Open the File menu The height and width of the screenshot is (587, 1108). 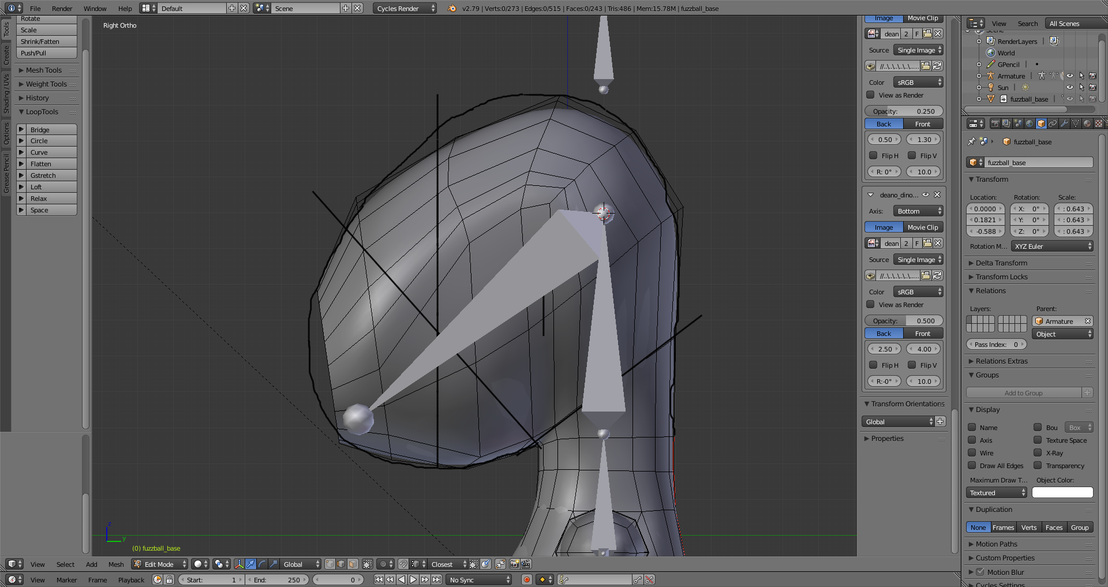tap(35, 8)
